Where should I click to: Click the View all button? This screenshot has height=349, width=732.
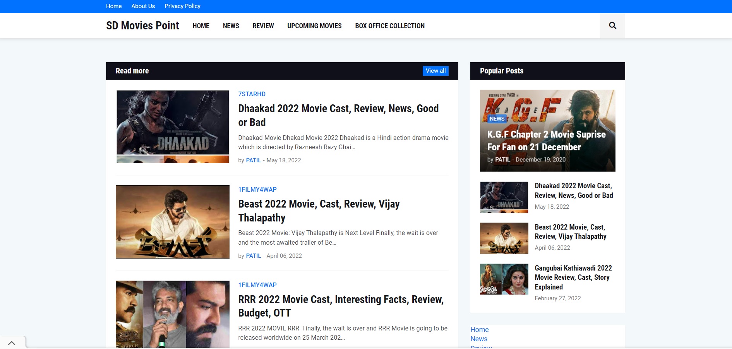point(435,71)
